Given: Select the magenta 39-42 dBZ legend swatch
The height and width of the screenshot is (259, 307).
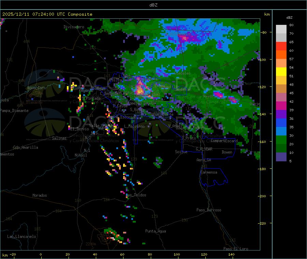Looking at the screenshot, I should [281, 106].
